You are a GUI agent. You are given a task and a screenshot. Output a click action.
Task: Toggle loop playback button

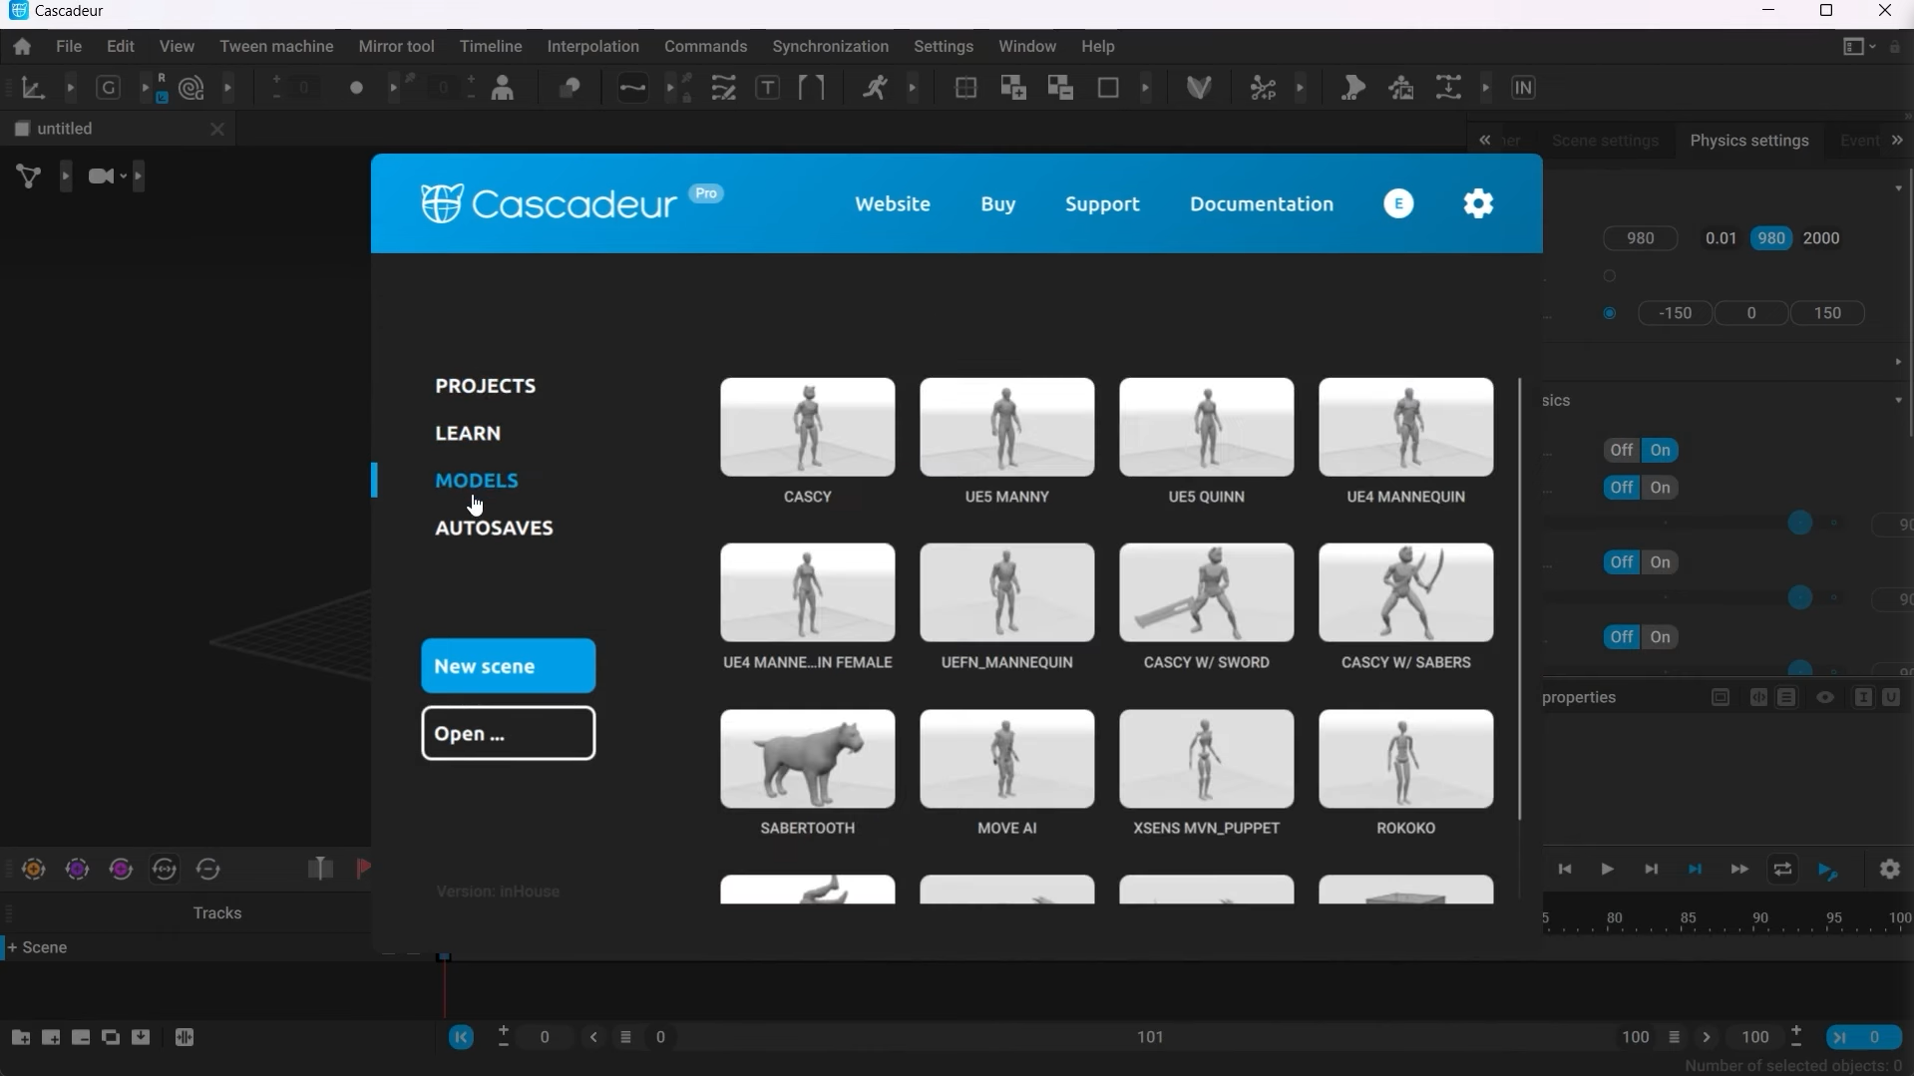1782,870
